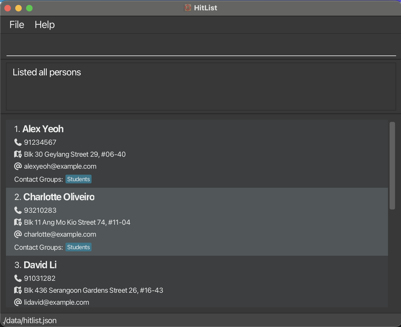The height and width of the screenshot is (327, 401).
Task: Click phone icon beside Alex Yeoh's number
Action: click(18, 142)
